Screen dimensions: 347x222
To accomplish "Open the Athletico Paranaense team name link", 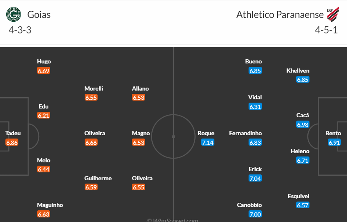I will point(280,15).
